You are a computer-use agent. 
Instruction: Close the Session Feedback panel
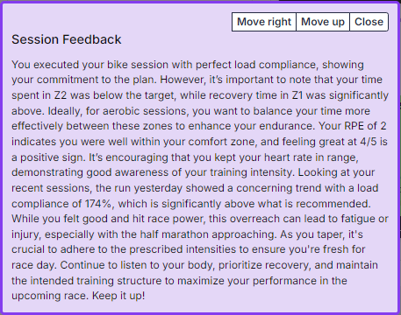tap(369, 22)
